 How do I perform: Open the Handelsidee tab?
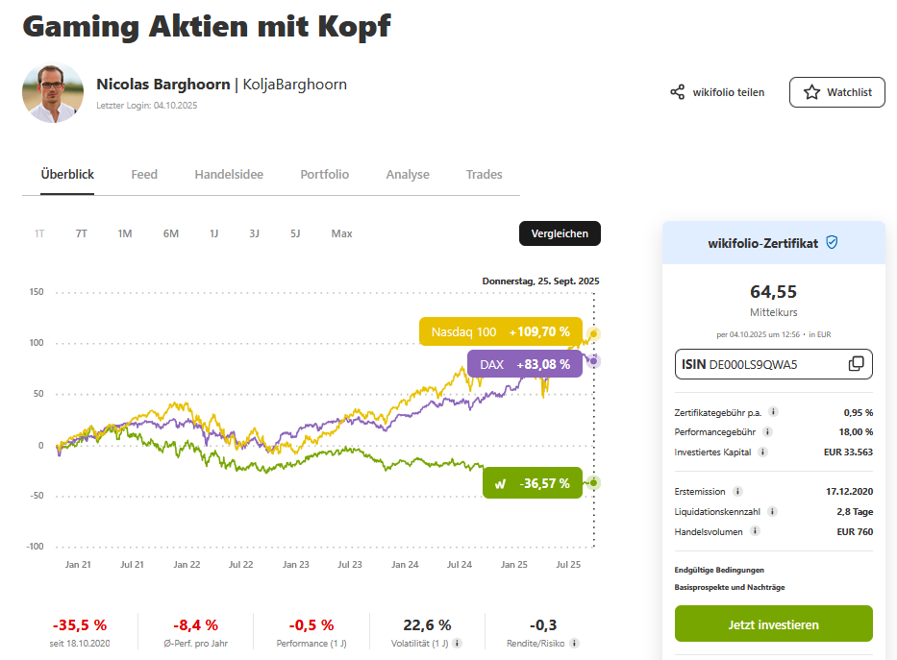point(229,175)
